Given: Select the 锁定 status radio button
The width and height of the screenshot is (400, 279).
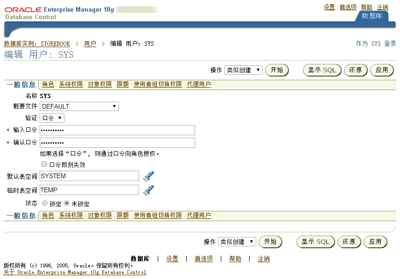Looking at the screenshot, I should 45,203.
